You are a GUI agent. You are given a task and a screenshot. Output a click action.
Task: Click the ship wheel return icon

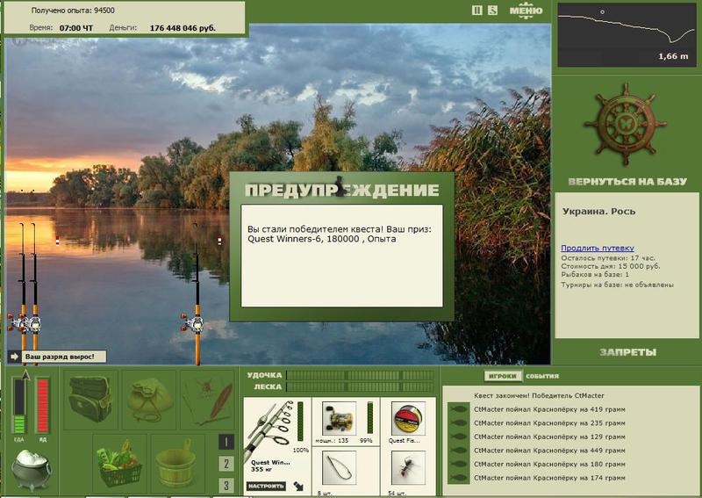(x=625, y=125)
